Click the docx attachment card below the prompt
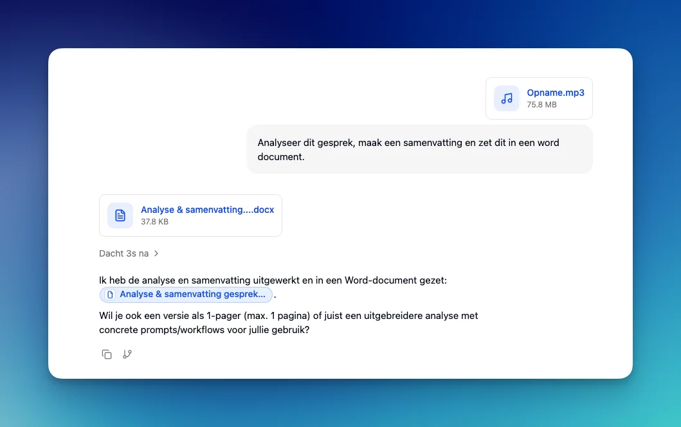The image size is (681, 427). pyautogui.click(x=190, y=215)
